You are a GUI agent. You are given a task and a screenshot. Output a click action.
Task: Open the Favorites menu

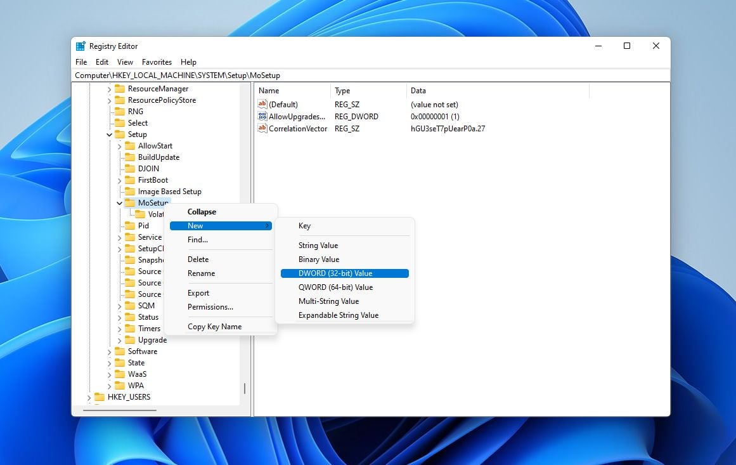(157, 62)
